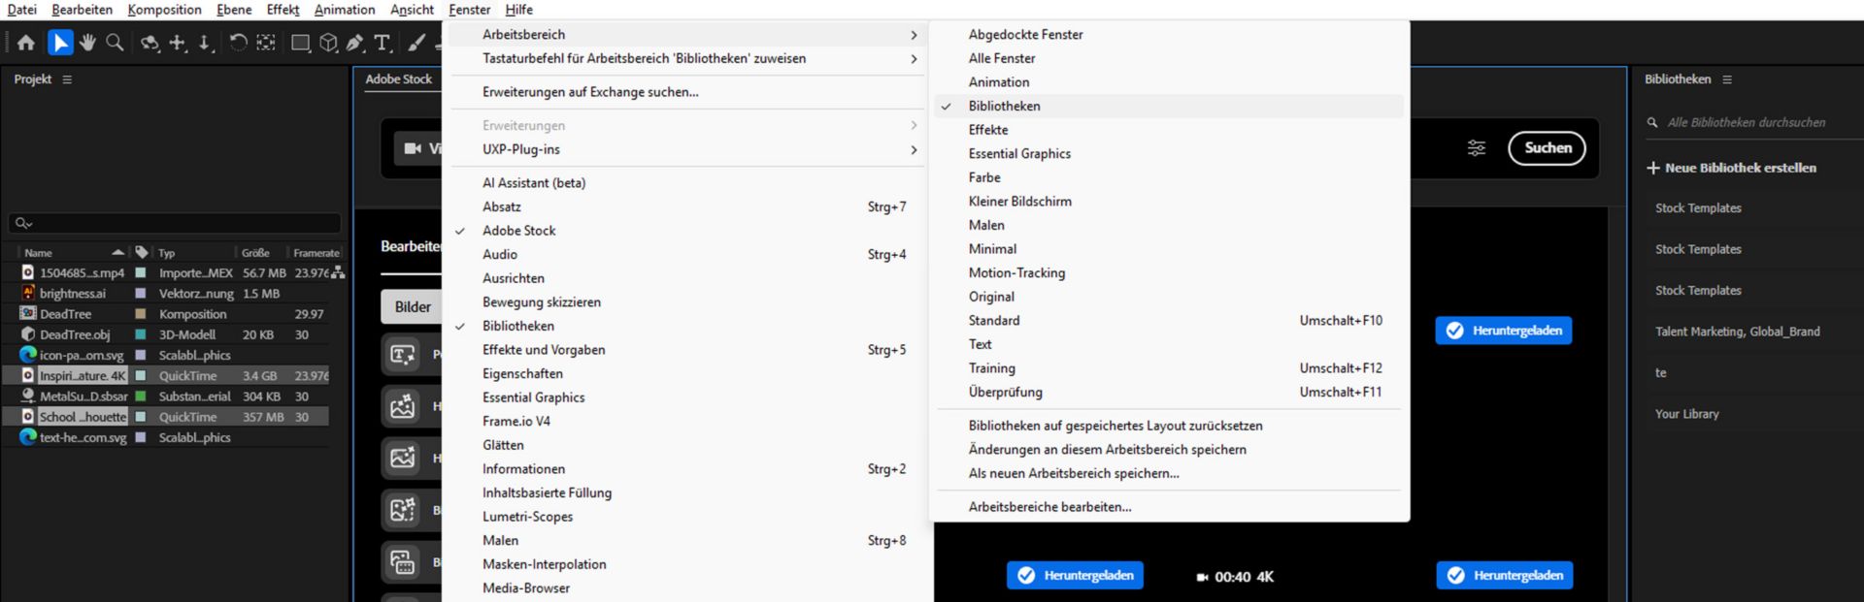Click the text-to-image icon below Bilder
The height and width of the screenshot is (602, 1864).
click(403, 354)
